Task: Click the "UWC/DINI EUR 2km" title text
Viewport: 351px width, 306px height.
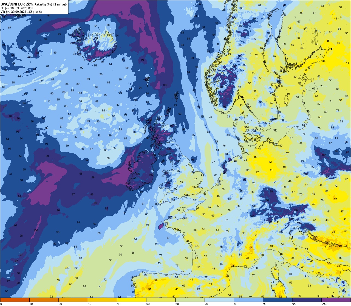Action: coord(17,4)
